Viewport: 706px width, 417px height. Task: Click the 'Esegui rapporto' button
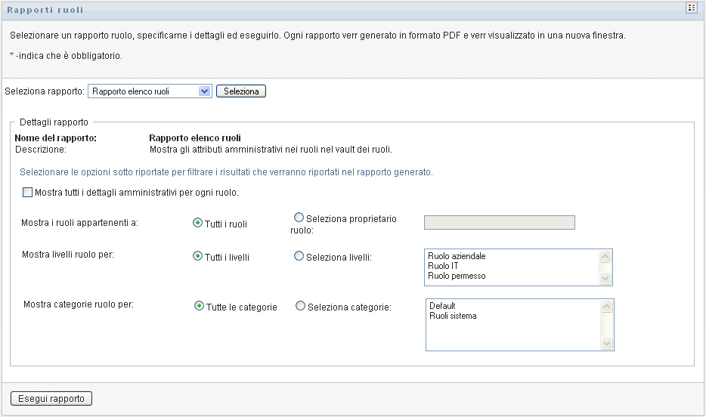coord(51,398)
